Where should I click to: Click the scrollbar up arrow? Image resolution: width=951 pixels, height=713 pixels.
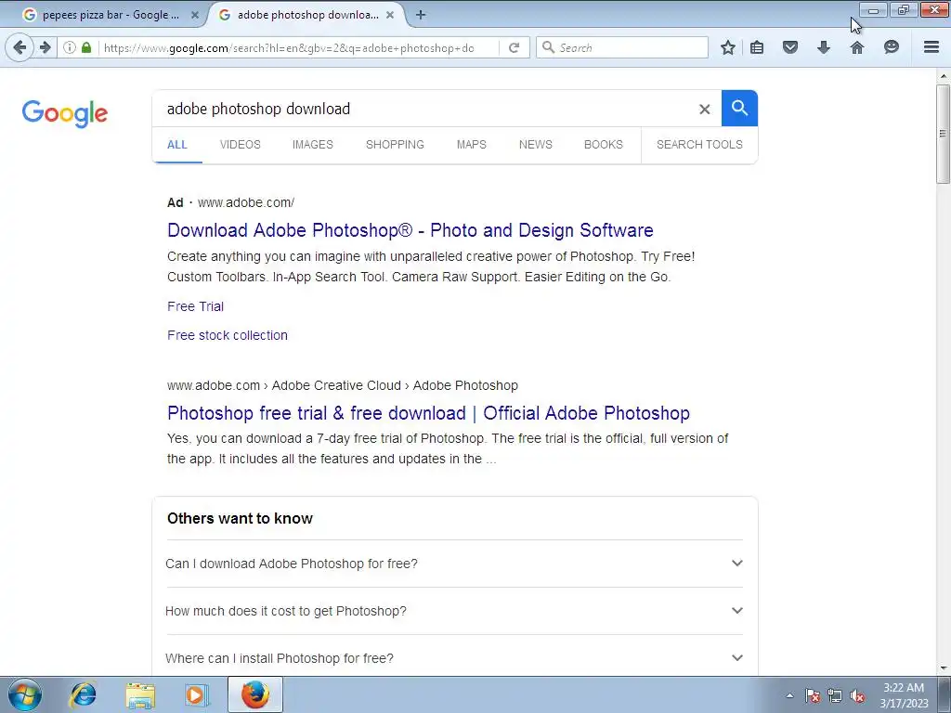943,76
